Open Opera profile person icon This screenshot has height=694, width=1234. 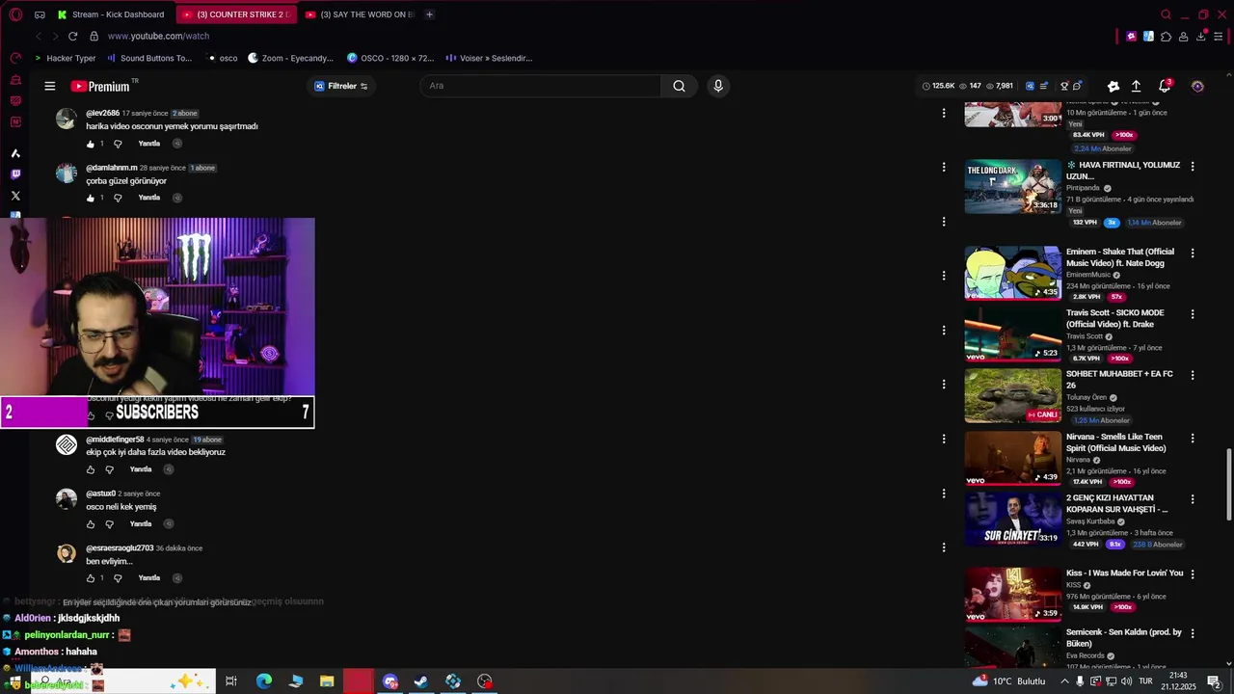pyautogui.click(x=1183, y=37)
